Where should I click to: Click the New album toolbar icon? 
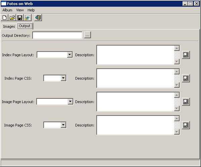pyautogui.click(x=5, y=18)
